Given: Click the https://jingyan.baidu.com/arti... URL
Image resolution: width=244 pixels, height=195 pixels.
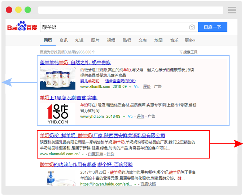Looking at the screenshot, I should pyautogui.click(x=106, y=184).
